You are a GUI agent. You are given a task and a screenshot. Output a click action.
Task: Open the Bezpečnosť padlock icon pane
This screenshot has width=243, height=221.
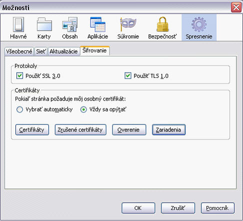[162, 28]
